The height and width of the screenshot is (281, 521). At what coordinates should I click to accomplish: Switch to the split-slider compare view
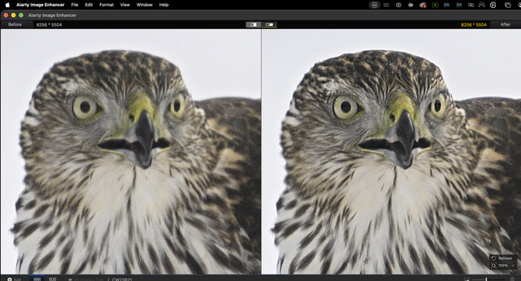253,25
